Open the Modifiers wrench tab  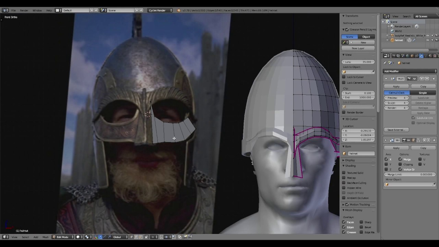[x=421, y=56]
